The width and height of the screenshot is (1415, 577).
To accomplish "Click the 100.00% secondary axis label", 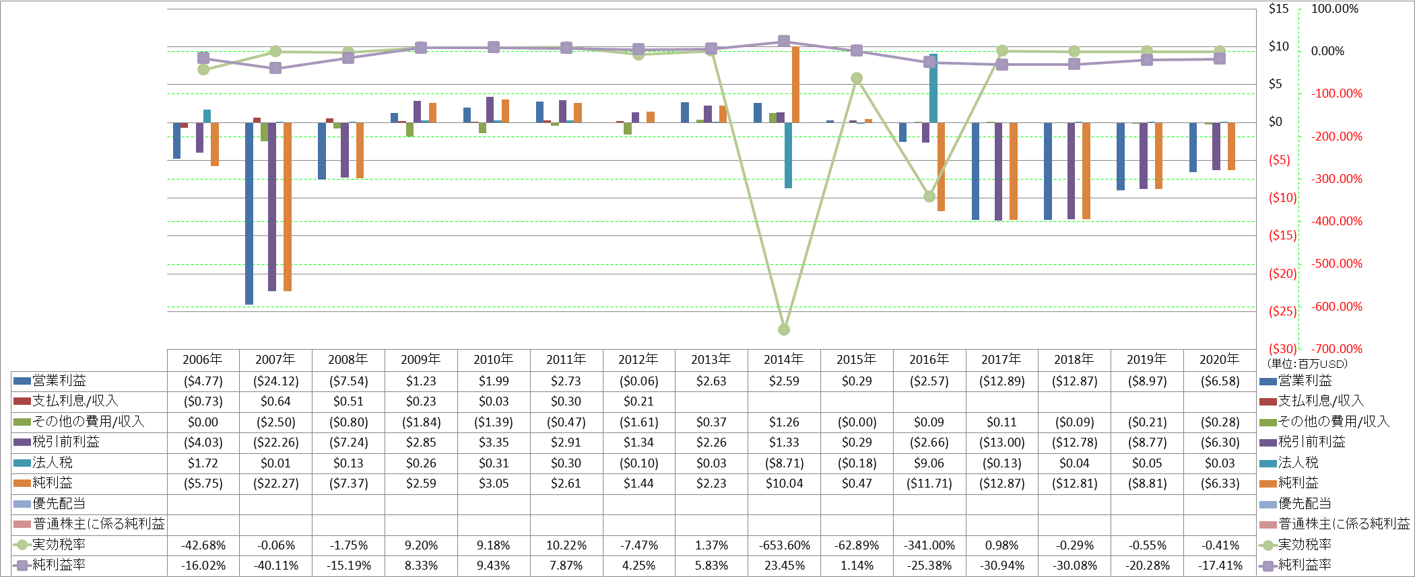I will click(x=1334, y=9).
